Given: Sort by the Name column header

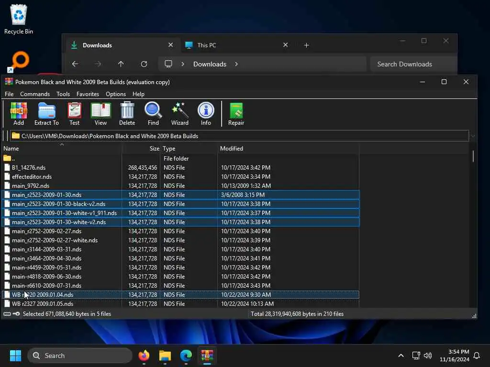Looking at the screenshot, I should 62,149.
